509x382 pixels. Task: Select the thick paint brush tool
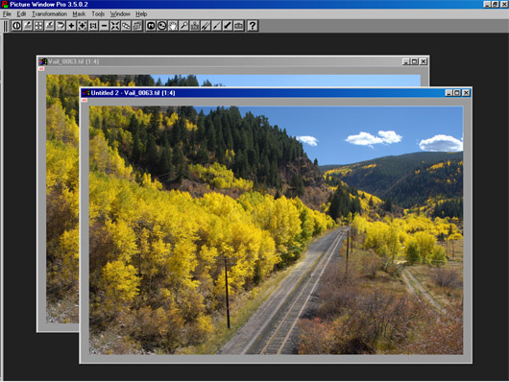pos(228,26)
